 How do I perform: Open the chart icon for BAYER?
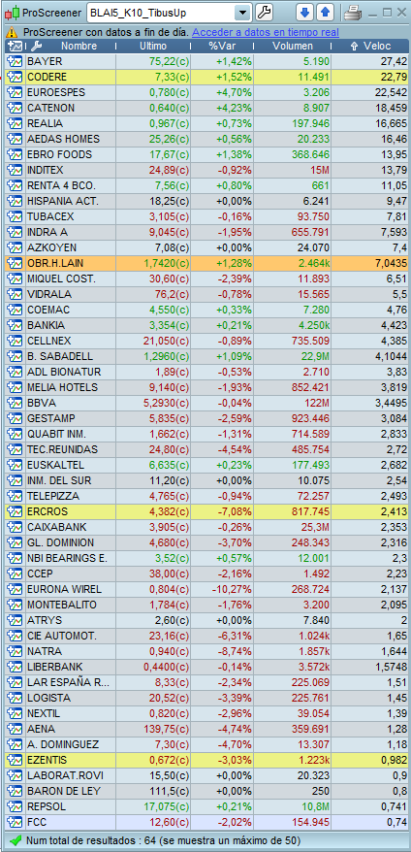tap(13, 61)
